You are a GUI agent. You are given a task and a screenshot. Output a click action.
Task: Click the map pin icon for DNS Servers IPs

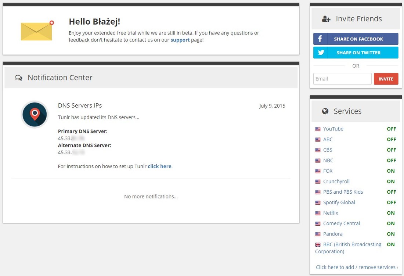click(35, 114)
